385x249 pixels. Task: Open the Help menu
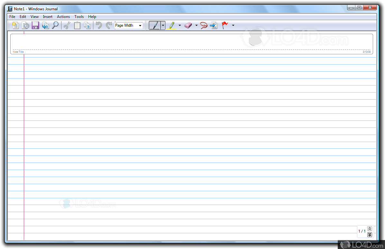pos(92,17)
